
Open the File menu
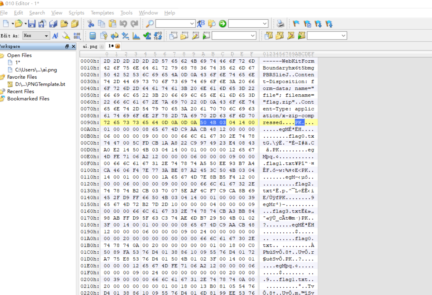[4, 13]
